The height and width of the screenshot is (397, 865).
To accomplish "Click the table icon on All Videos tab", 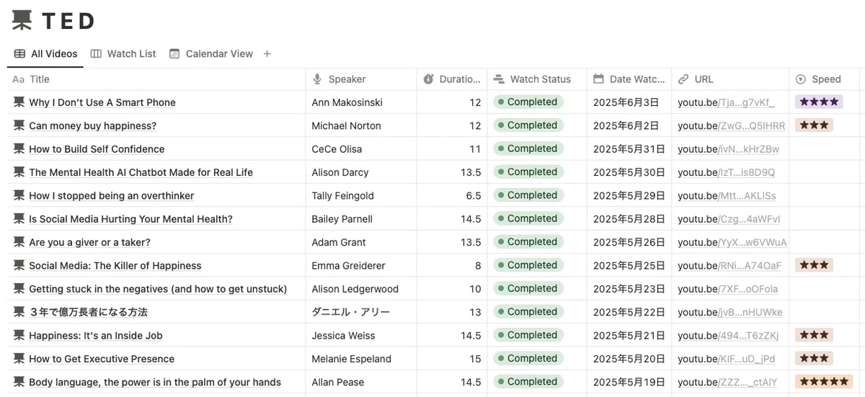I will point(19,53).
